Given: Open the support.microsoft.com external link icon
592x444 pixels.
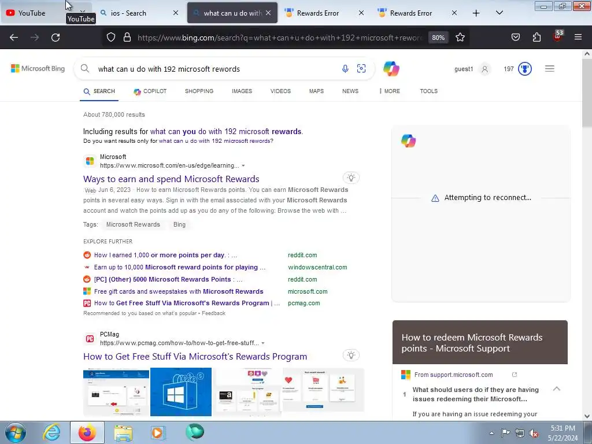Looking at the screenshot, I should click(514, 375).
